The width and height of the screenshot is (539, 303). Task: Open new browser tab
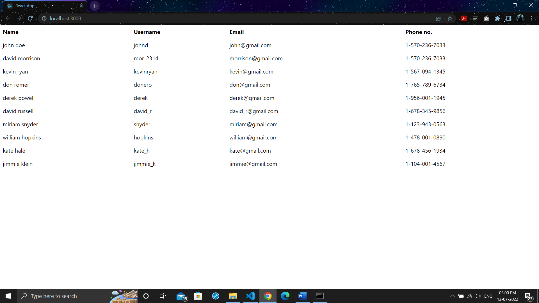pyautogui.click(x=95, y=6)
